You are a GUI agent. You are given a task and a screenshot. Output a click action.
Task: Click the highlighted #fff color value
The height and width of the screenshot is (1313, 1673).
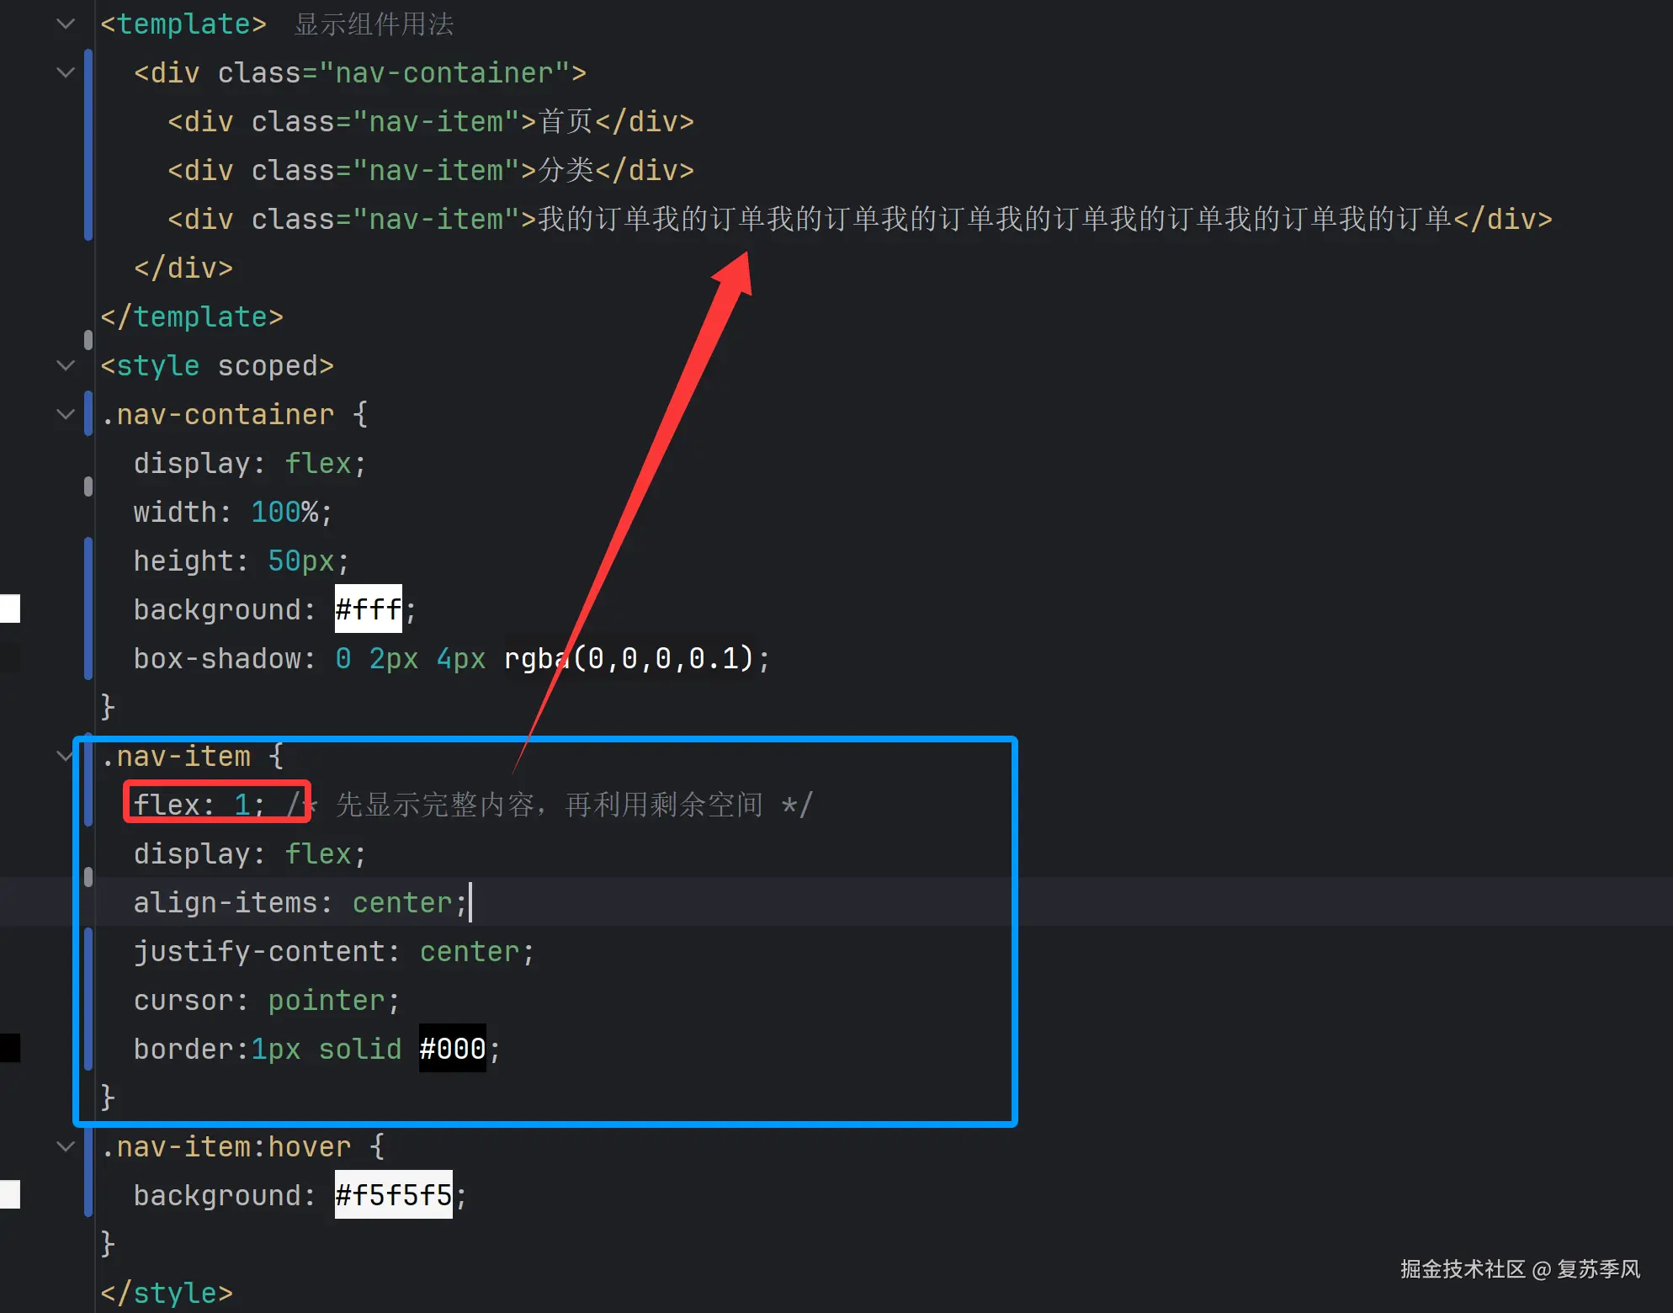click(x=368, y=609)
